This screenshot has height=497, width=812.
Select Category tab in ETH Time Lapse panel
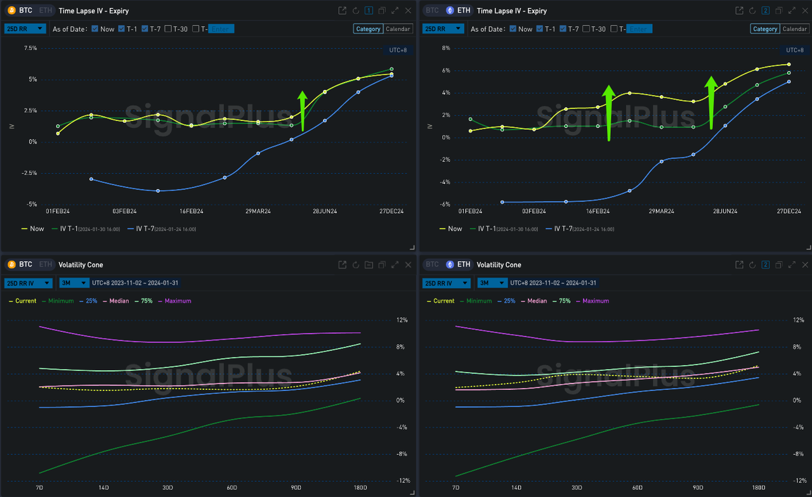click(x=764, y=29)
